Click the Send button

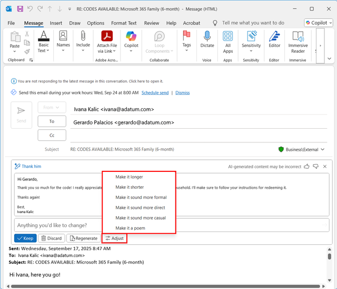tap(21, 115)
